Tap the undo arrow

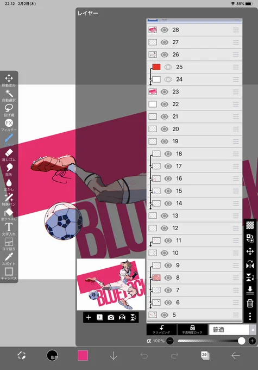coord(144,355)
